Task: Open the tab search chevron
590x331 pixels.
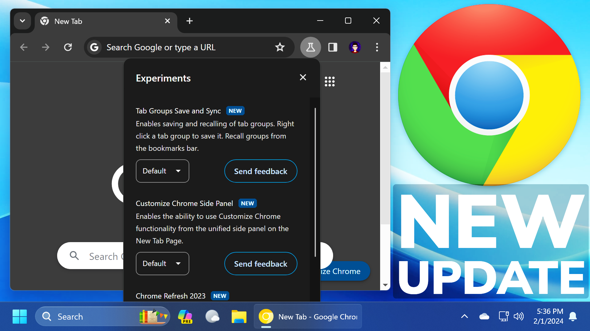Action: [x=22, y=21]
